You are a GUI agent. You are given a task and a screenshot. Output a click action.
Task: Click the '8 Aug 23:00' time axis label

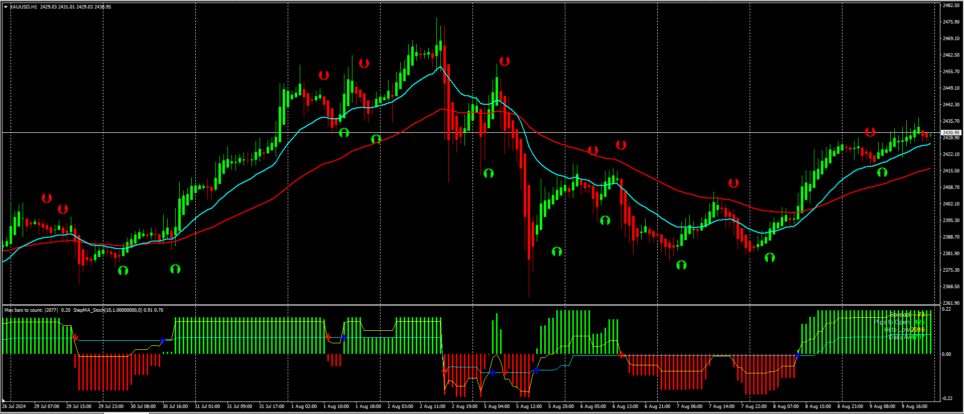851,406
